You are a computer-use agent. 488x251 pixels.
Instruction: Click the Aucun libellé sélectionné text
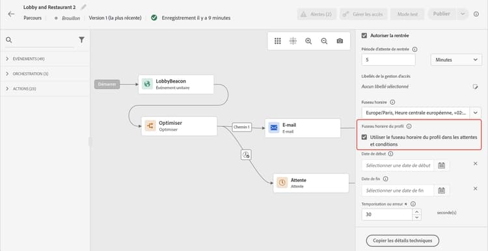point(385,86)
